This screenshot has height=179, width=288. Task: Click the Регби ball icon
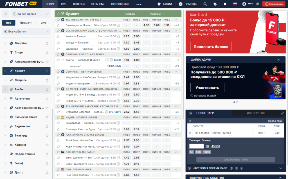[x=11, y=89]
